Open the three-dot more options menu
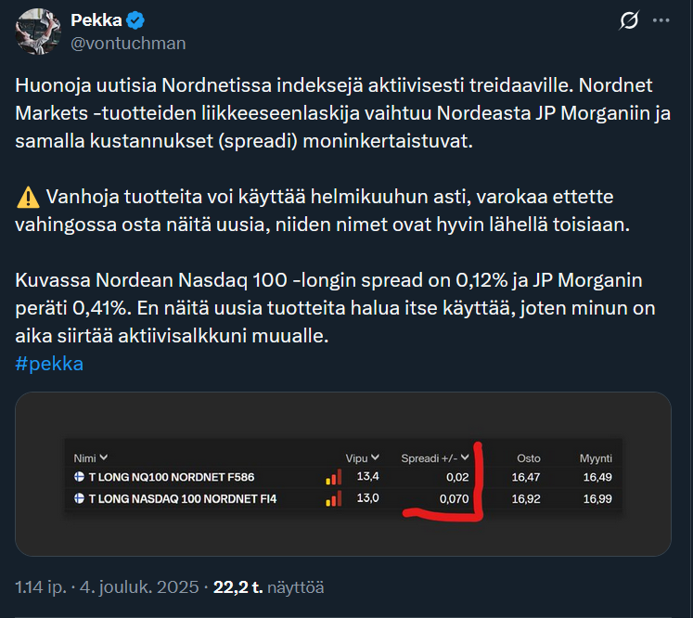The height and width of the screenshot is (618, 693). tap(661, 20)
